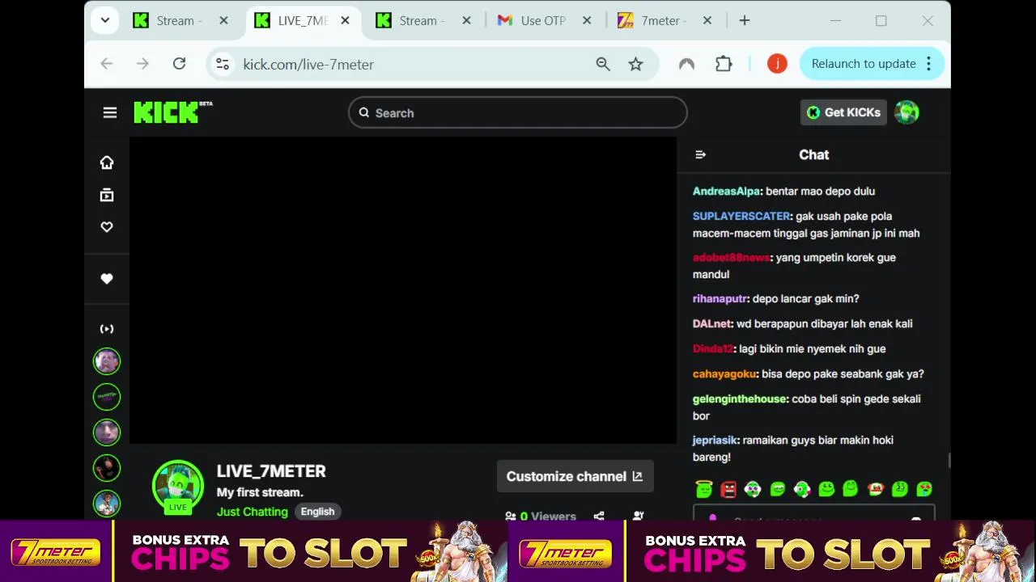Image resolution: width=1036 pixels, height=582 pixels.
Task: Open the hamburger sidebar menu
Action: point(110,112)
